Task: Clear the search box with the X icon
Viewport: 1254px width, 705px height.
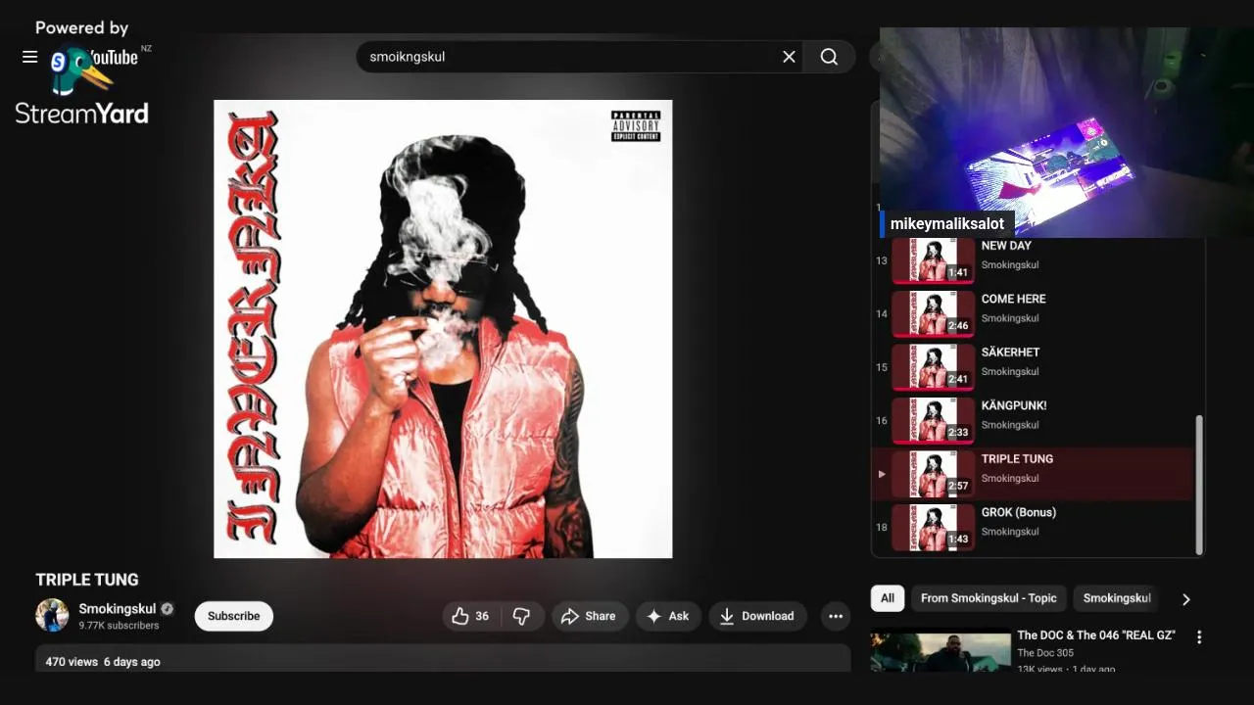Action: coord(789,57)
